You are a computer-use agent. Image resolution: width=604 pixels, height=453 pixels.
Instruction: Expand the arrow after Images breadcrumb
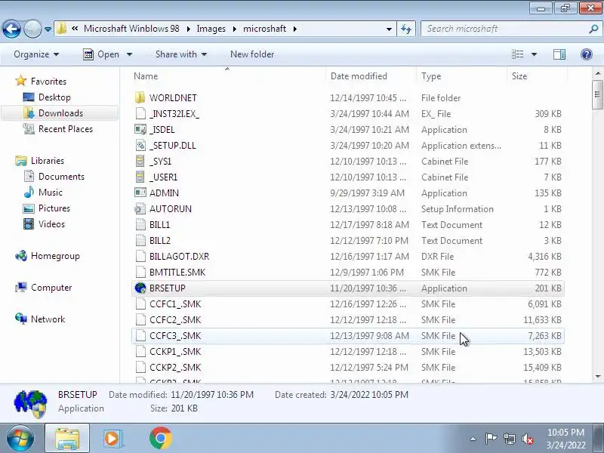pos(235,29)
